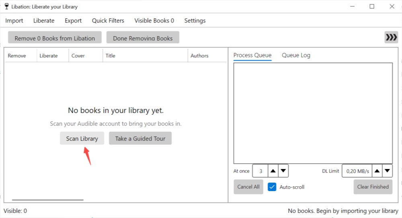Screen dimensions: 402x218
Task: Open the Visible Books 0 menu
Action: click(154, 20)
